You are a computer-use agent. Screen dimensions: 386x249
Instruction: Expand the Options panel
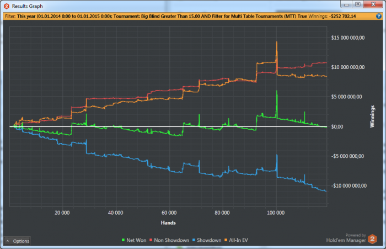(x=17, y=241)
